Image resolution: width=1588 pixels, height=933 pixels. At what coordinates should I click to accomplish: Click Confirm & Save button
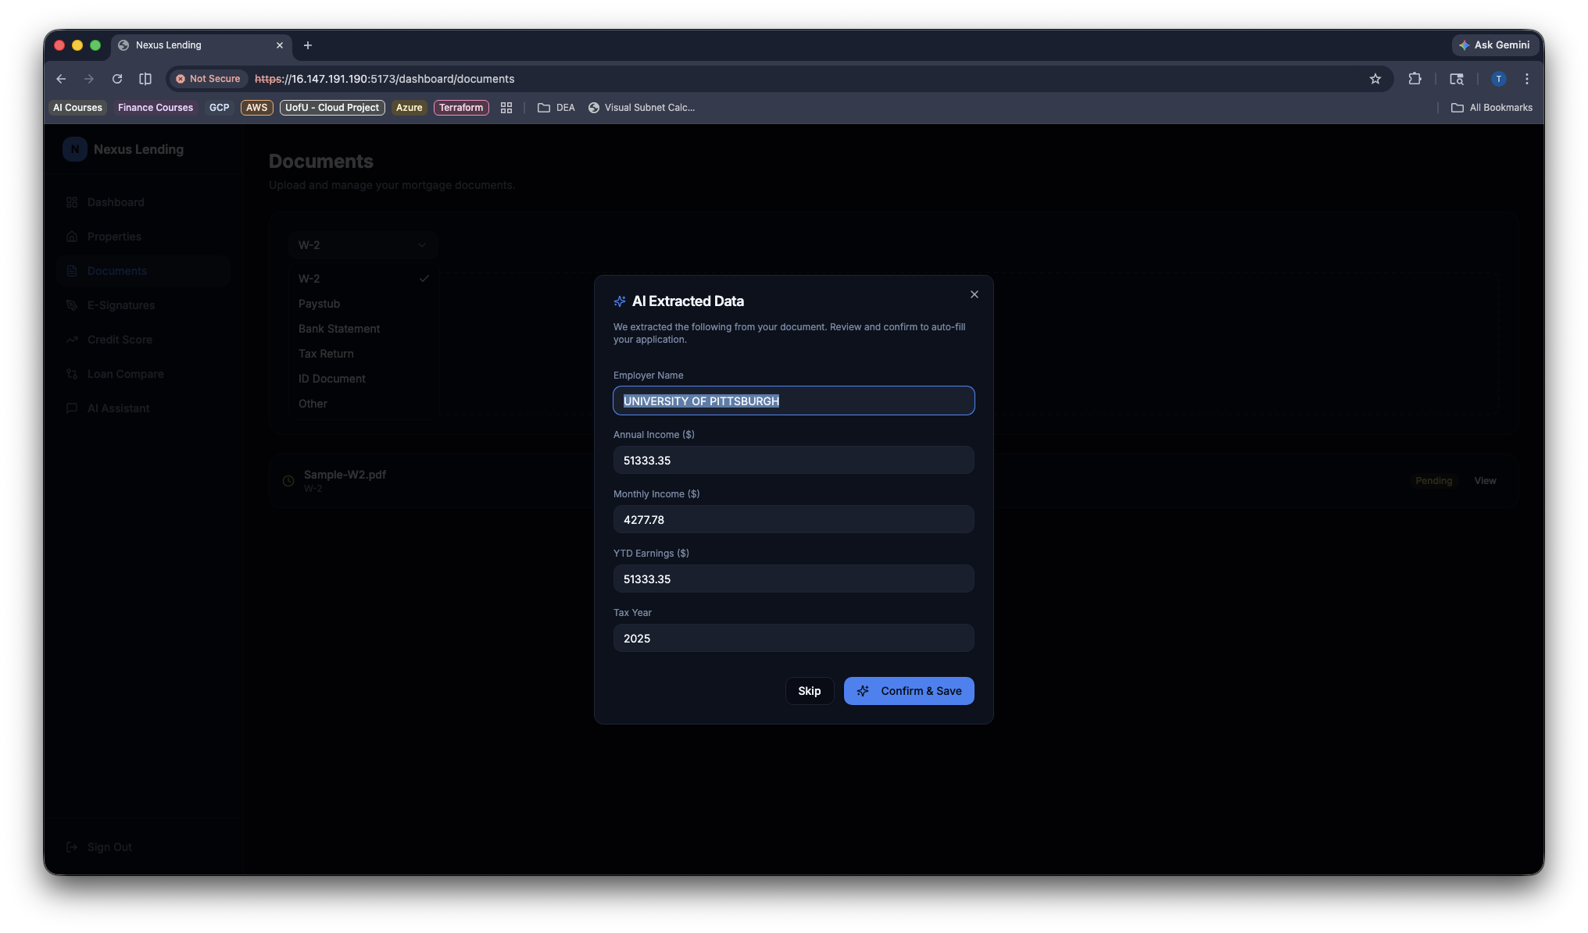909,691
